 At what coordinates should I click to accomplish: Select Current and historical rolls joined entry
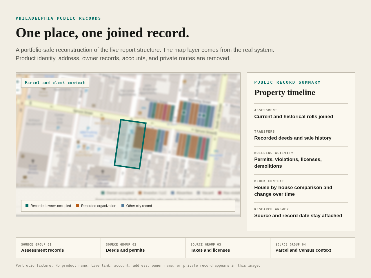click(x=294, y=117)
